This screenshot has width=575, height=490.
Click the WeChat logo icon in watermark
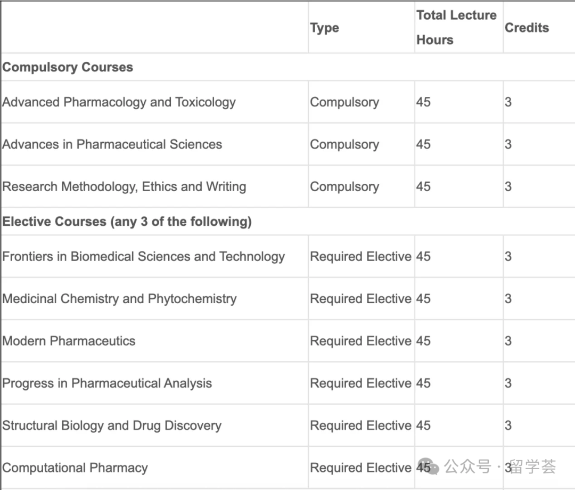(x=428, y=466)
